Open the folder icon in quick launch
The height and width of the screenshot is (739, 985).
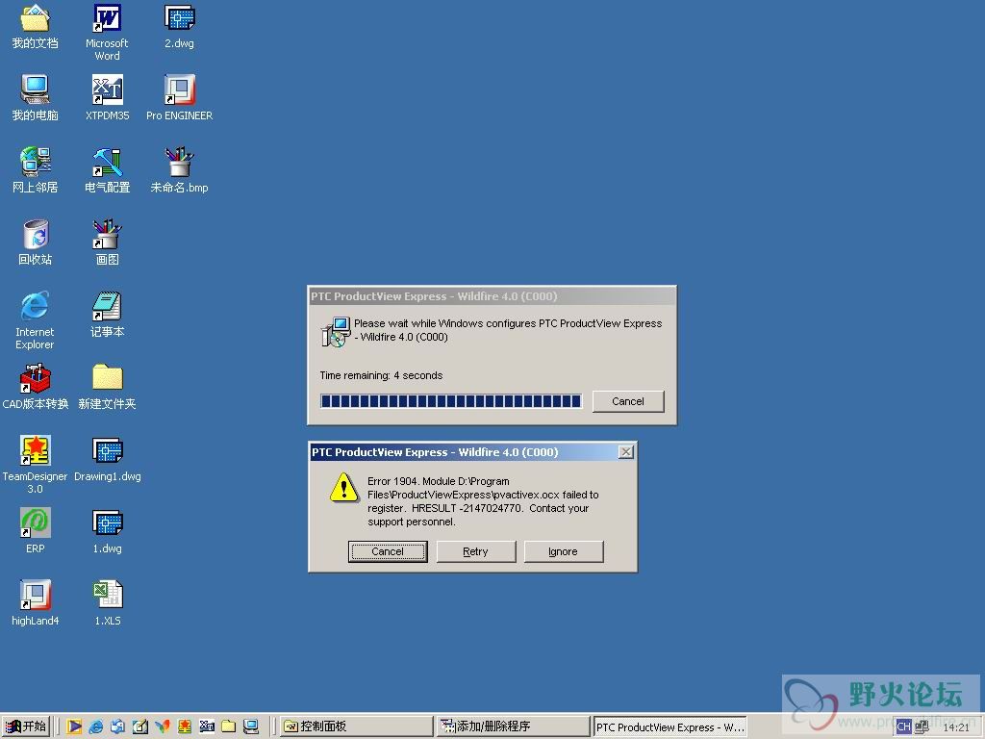point(229,726)
